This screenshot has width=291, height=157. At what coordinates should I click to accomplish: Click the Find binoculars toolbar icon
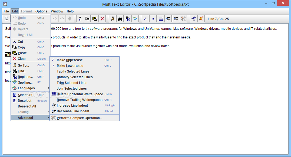[x=120, y=19]
